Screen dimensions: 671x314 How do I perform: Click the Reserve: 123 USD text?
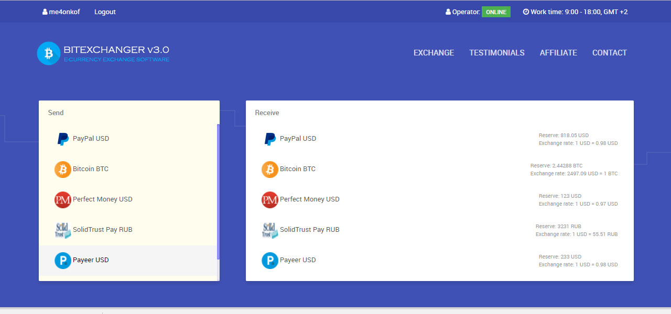point(560,196)
